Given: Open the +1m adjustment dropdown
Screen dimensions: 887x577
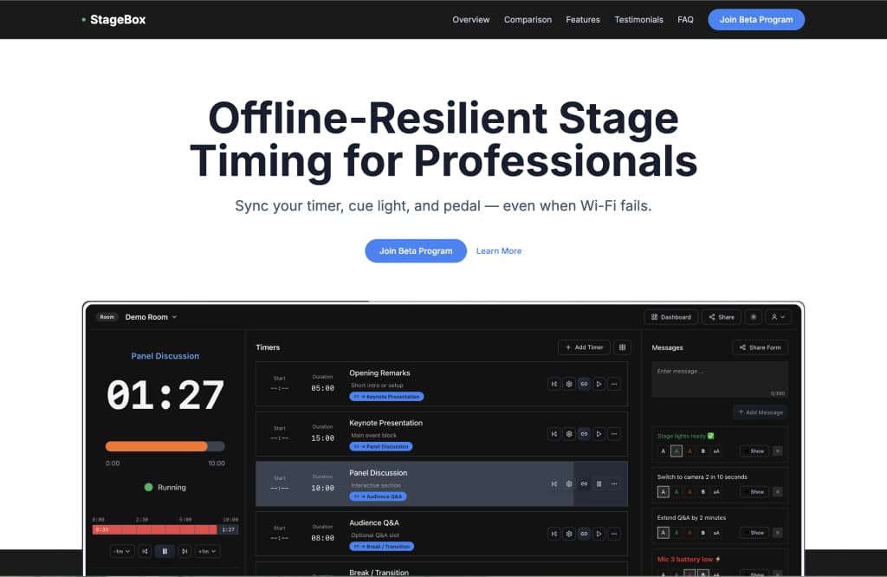Looking at the screenshot, I should tap(208, 550).
